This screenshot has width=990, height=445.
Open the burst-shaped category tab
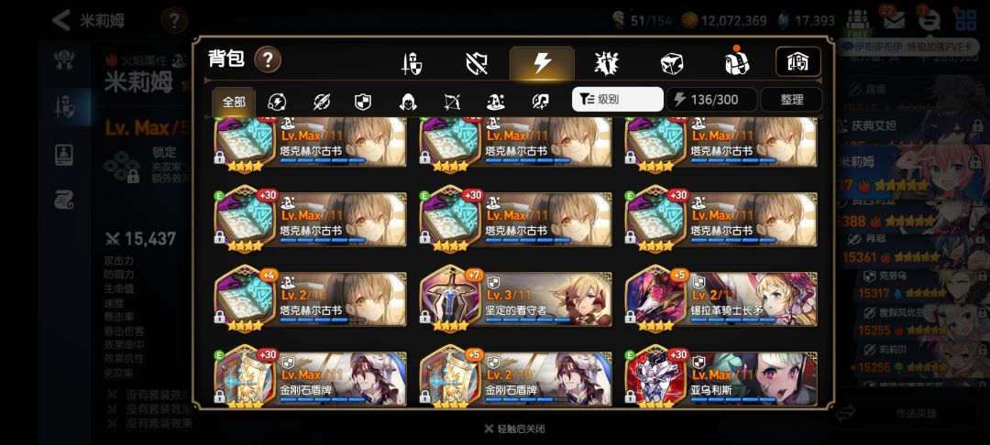pos(607,63)
